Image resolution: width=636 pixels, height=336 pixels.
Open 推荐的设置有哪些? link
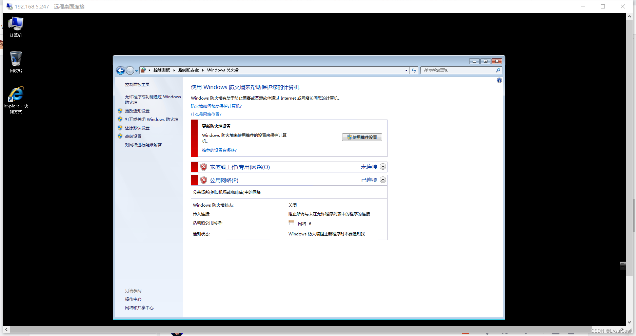point(219,150)
